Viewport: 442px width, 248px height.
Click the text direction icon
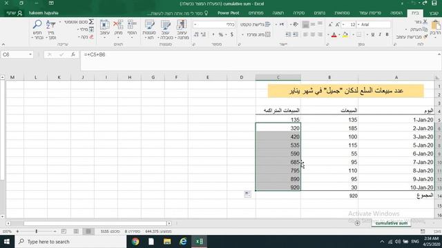(281, 25)
